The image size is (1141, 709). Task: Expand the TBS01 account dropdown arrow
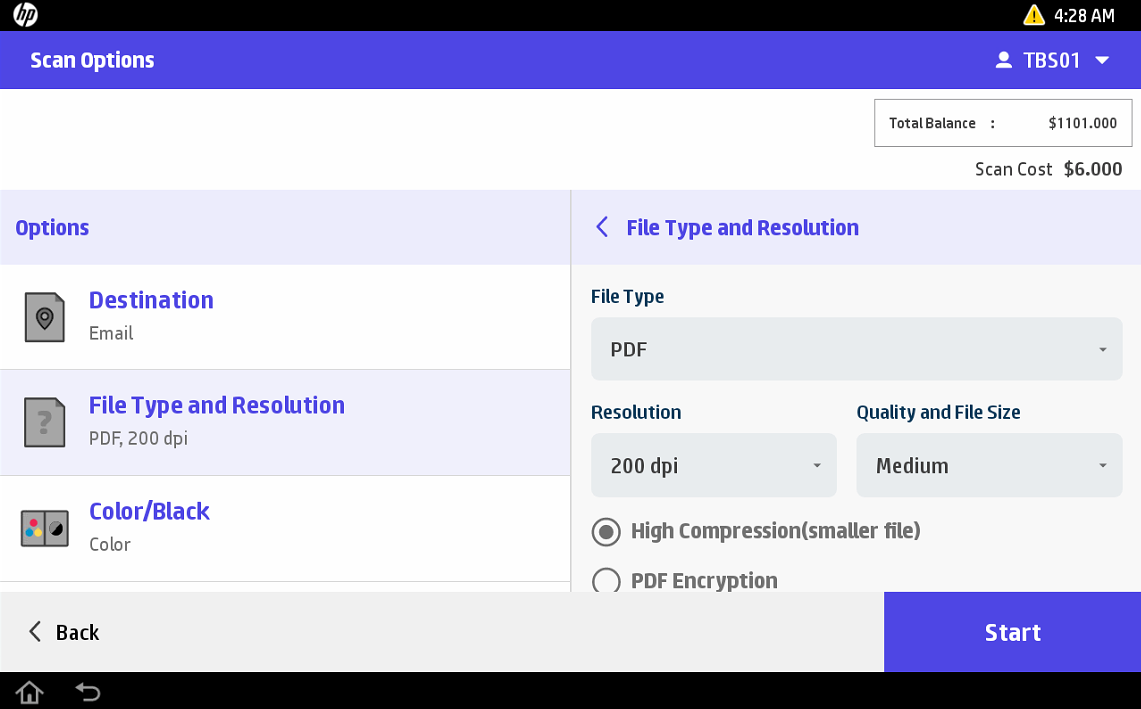1102,60
